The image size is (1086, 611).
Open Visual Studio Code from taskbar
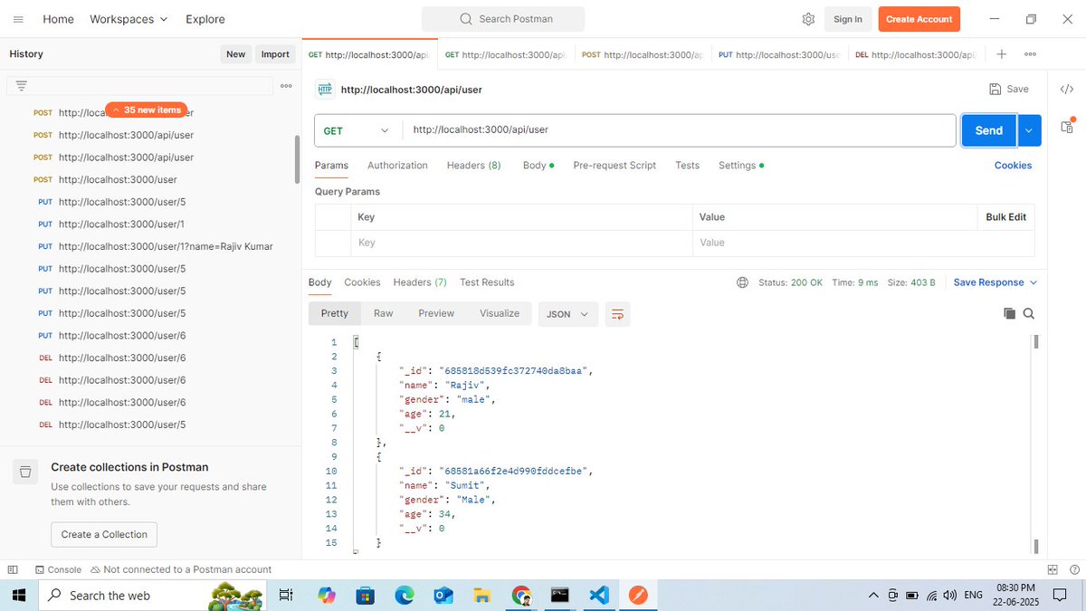599,595
